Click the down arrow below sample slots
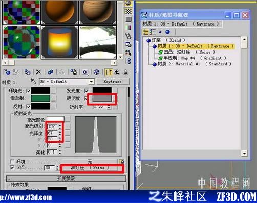Viewport: 257px width, 203px height. click(x=120, y=57)
